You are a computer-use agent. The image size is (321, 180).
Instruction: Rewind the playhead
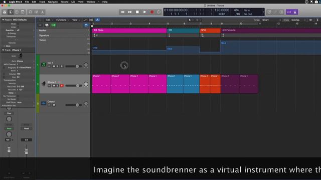tap(122, 12)
